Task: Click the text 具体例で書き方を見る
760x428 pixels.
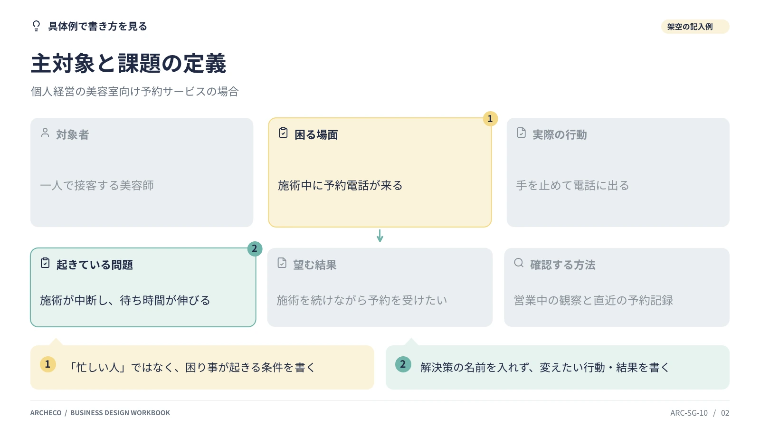Action: click(98, 26)
